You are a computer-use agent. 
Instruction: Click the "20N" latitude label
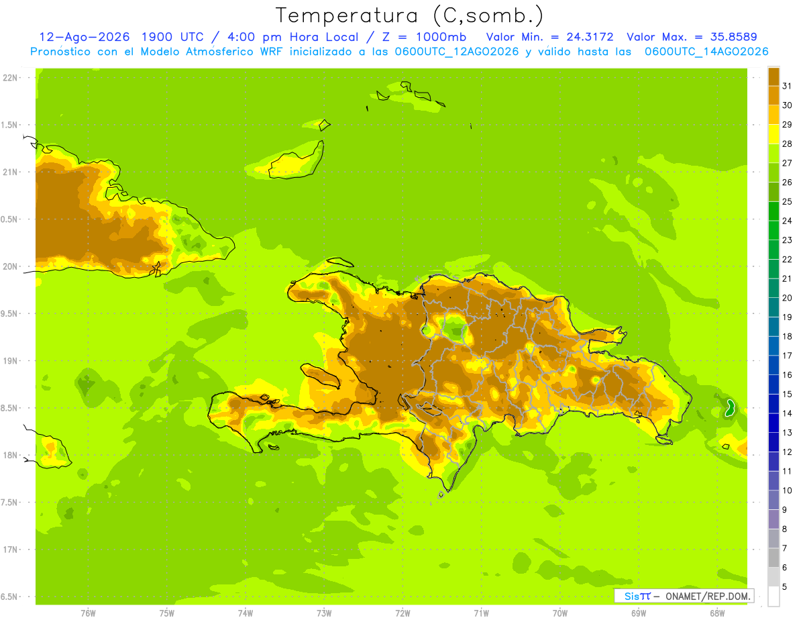(9, 266)
